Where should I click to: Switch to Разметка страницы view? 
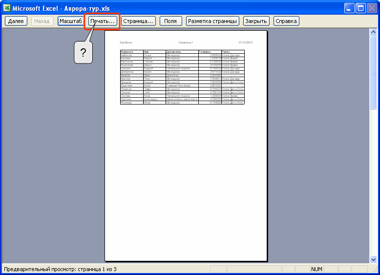[x=212, y=21]
